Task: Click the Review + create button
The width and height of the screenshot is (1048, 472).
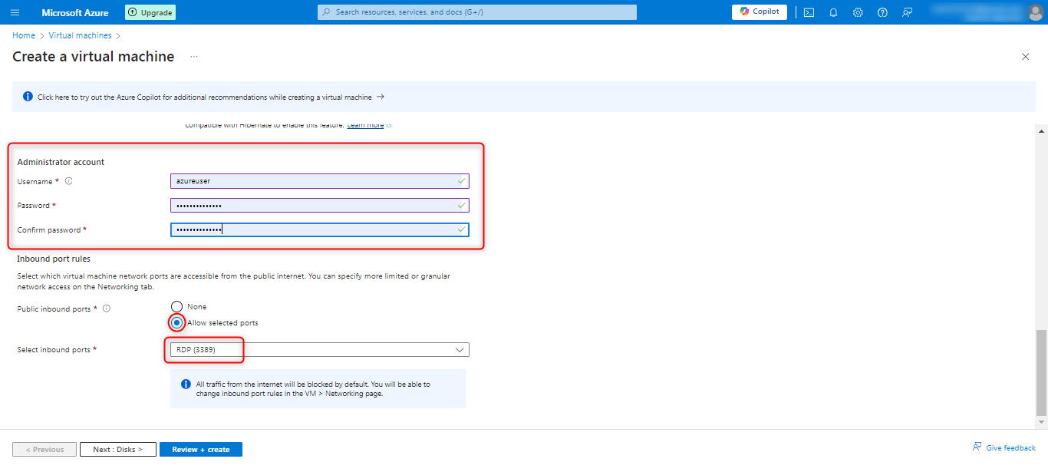Action: [x=200, y=450]
